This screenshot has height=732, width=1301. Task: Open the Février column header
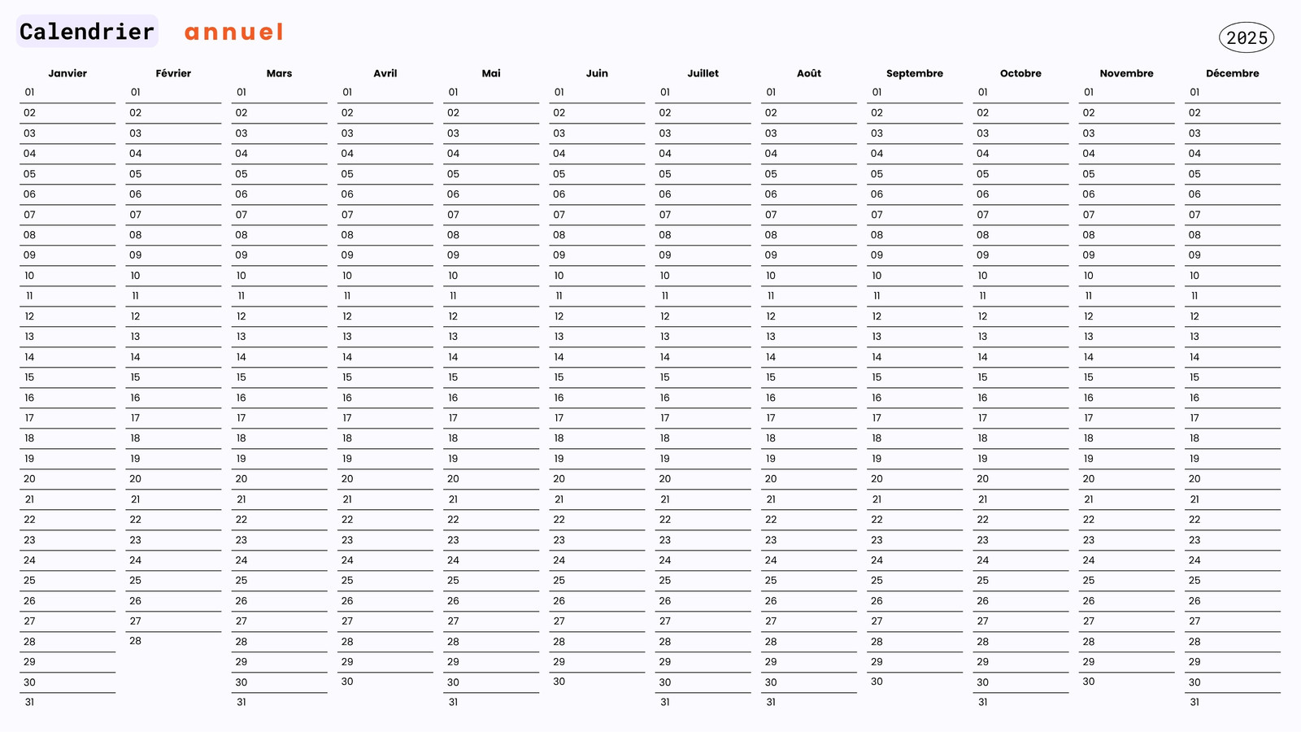pyautogui.click(x=173, y=73)
